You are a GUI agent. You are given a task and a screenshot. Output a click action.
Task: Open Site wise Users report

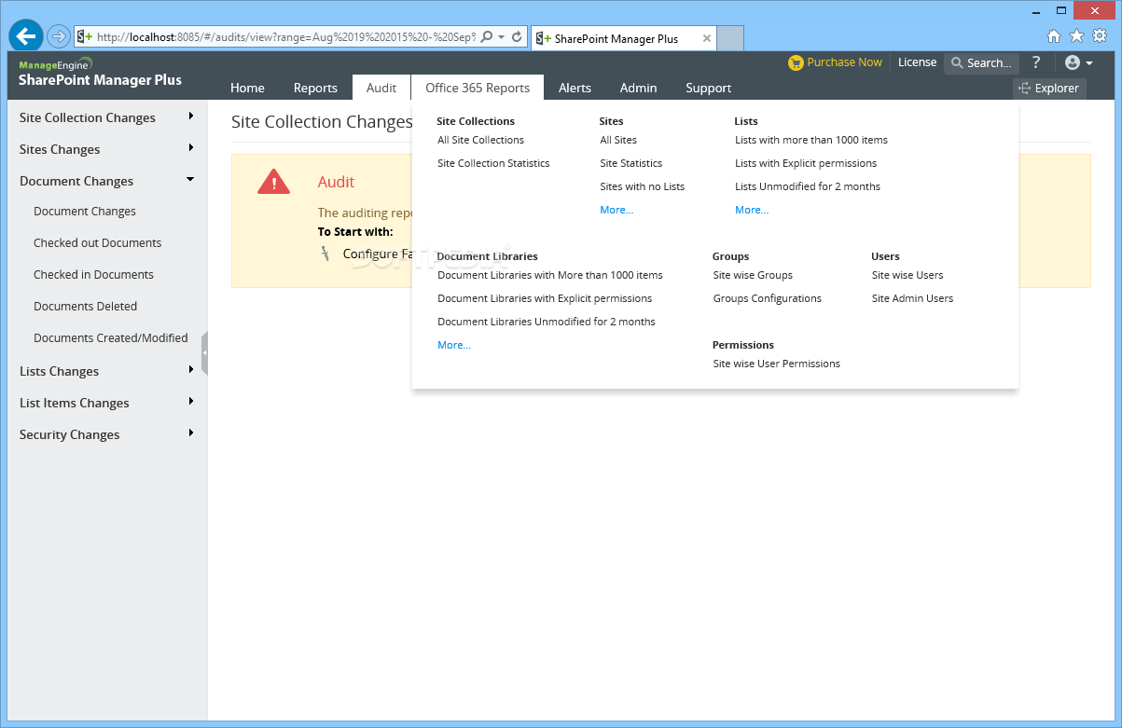point(907,275)
